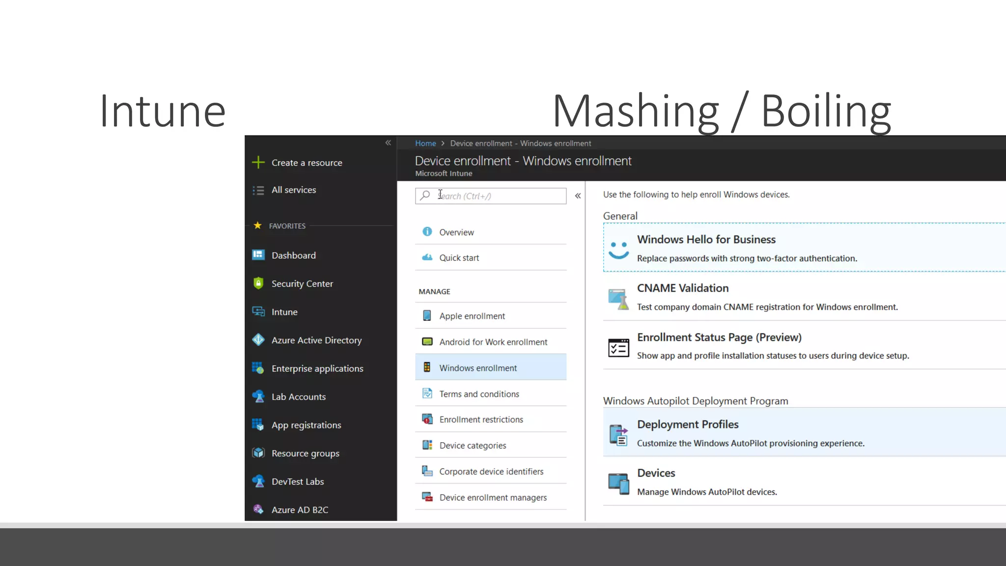Click the Quick start cloud icon
The image size is (1006, 566).
427,257
